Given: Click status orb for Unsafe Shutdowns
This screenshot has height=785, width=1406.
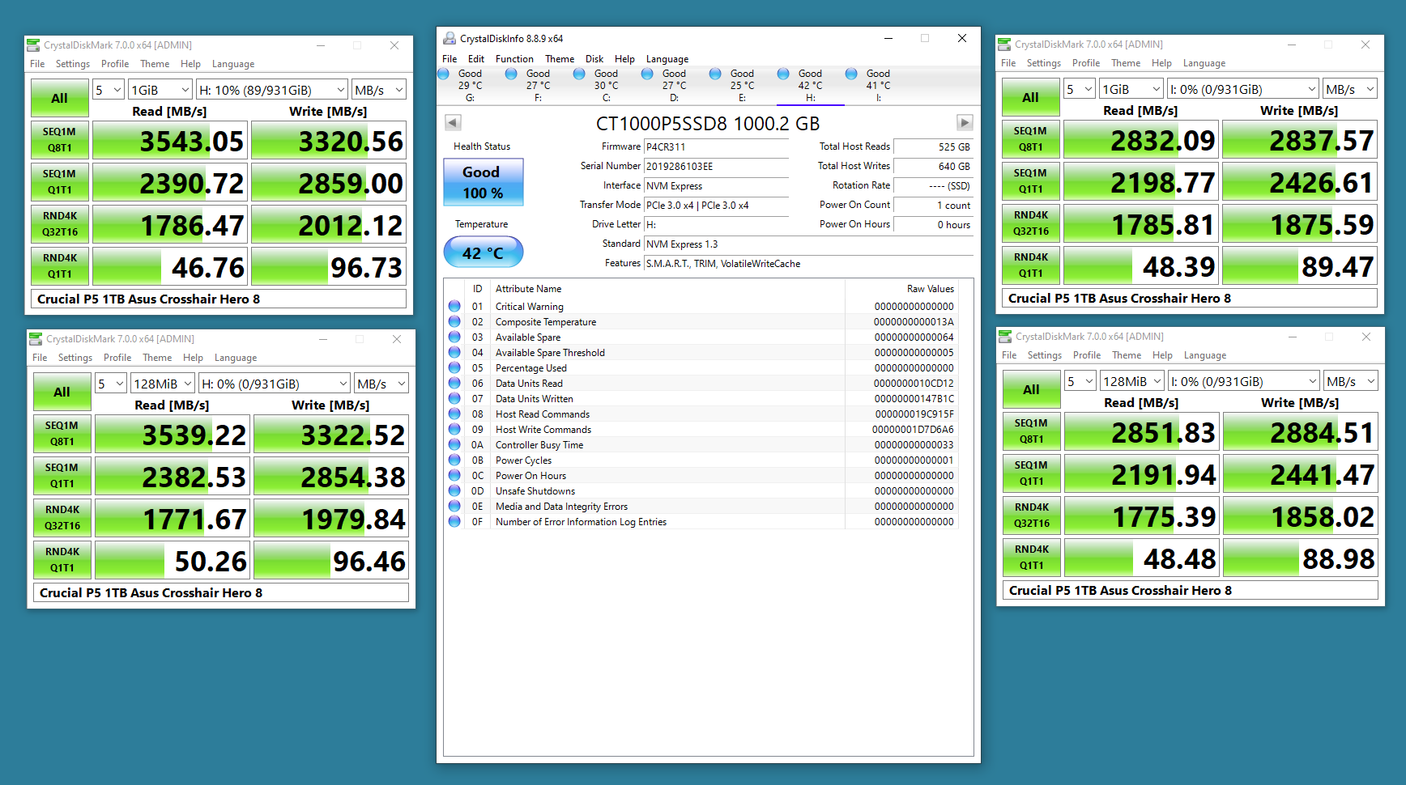Looking at the screenshot, I should [454, 490].
